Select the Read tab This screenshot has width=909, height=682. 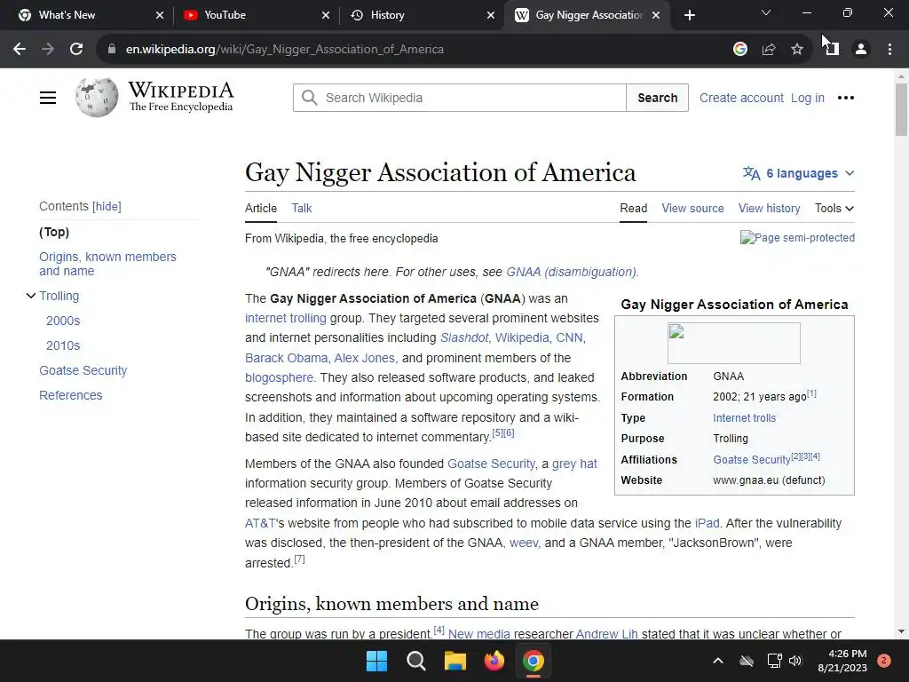click(x=633, y=208)
